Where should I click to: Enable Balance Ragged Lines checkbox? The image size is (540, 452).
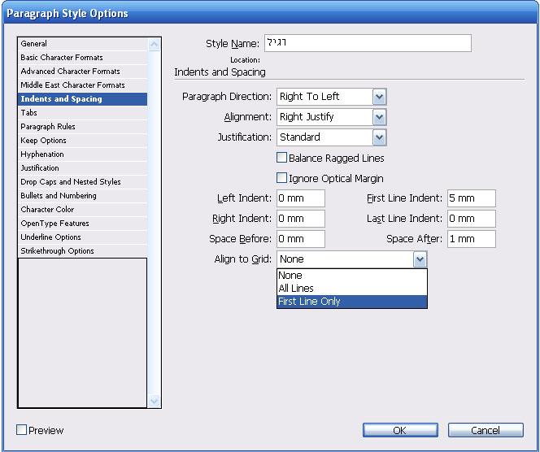click(x=281, y=158)
